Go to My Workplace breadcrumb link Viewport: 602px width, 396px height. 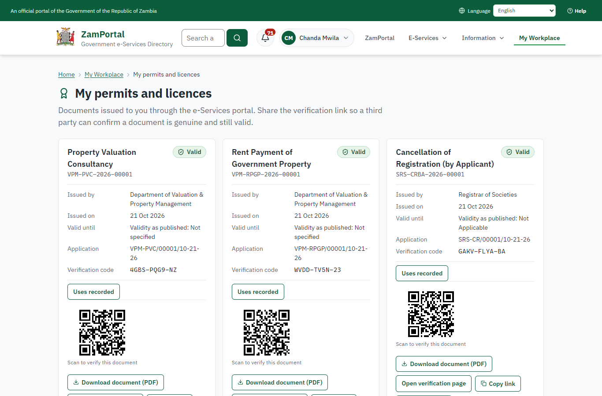point(104,74)
